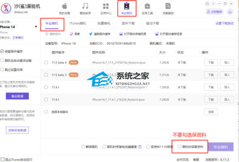The height and width of the screenshot is (162, 239).
Task: Click the 大小 column header
Action: pos(162,52)
